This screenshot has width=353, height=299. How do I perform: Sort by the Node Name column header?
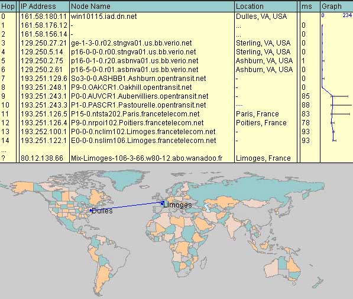(x=152, y=6)
